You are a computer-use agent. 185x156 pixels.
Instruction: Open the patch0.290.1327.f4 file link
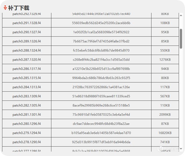27,32
